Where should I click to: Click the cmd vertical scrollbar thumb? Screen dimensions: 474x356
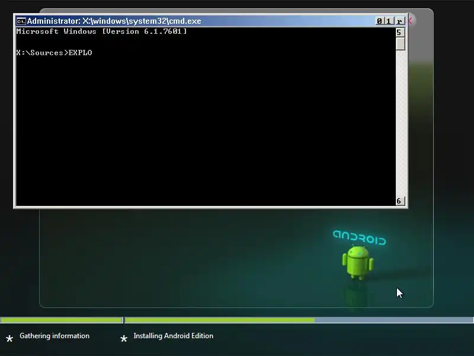[x=400, y=43]
